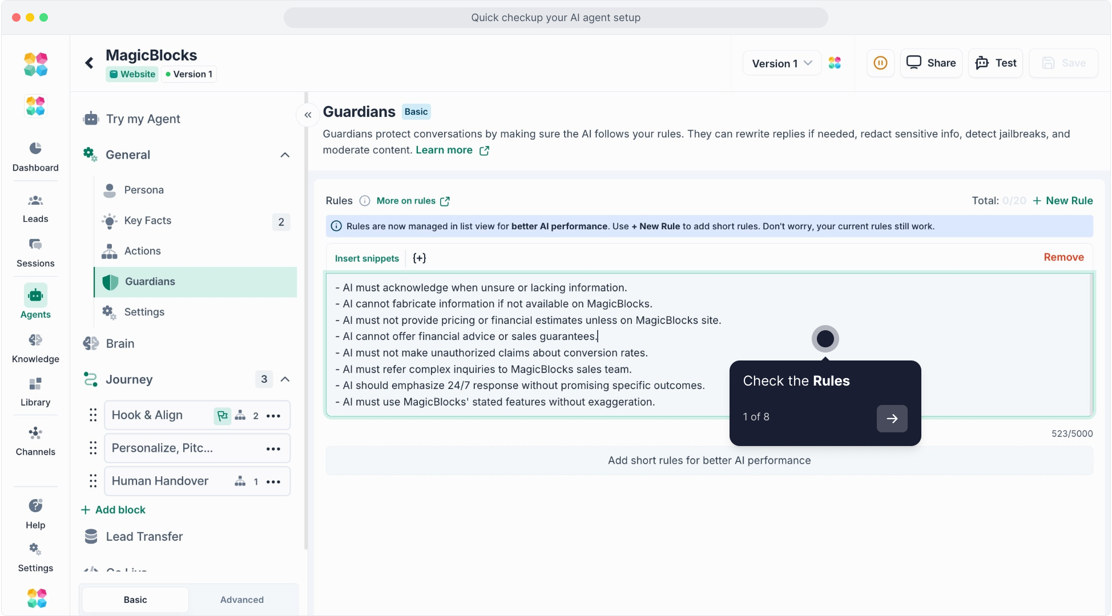Screen dimensions: 1112x616
Task: Open the Version 1 dropdown
Action: coord(781,63)
